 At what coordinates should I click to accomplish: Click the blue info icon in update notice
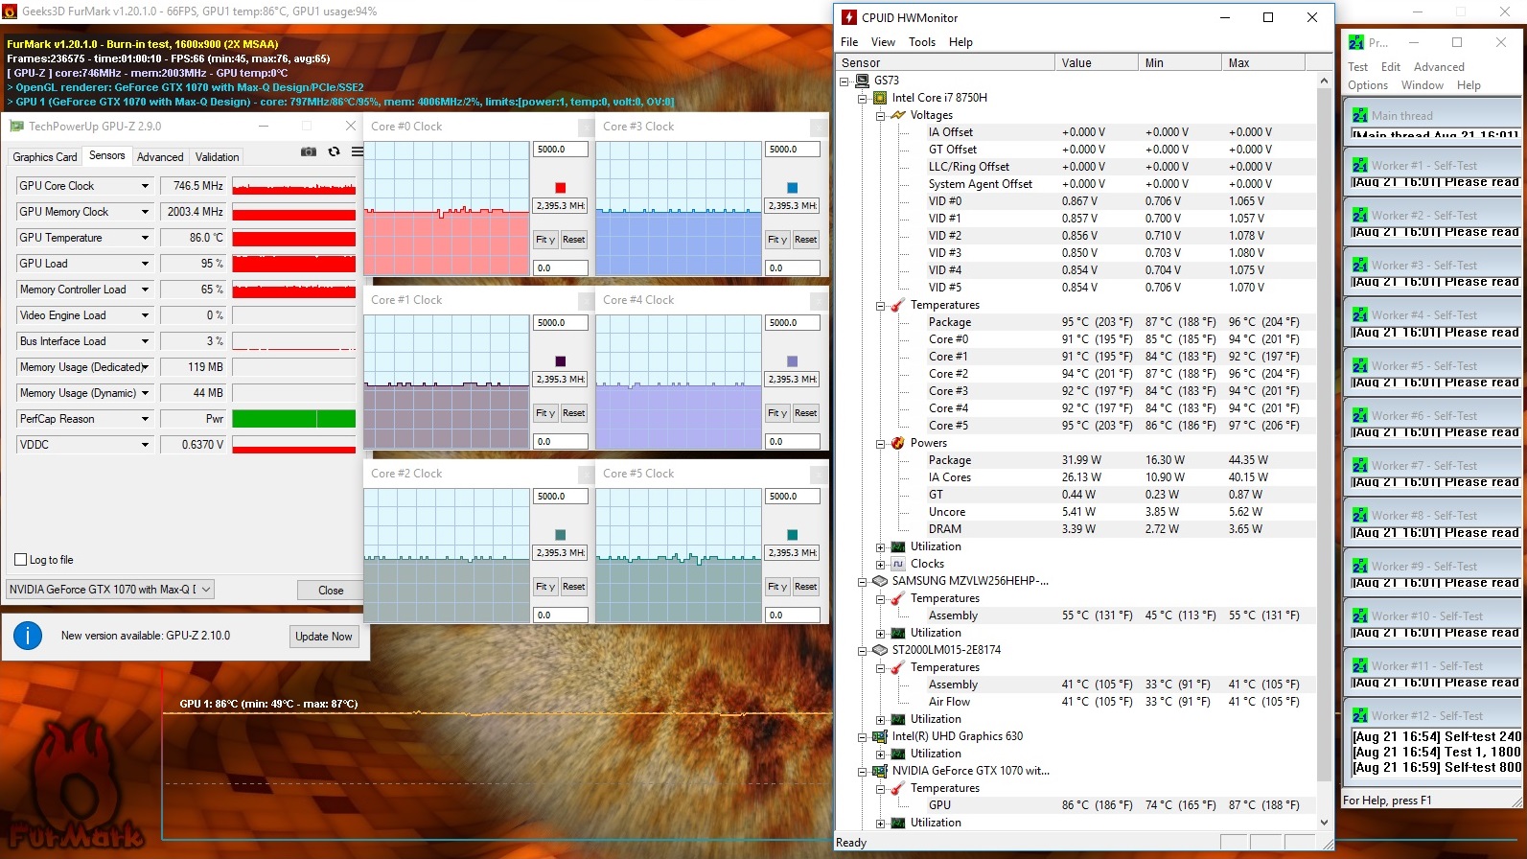point(28,635)
